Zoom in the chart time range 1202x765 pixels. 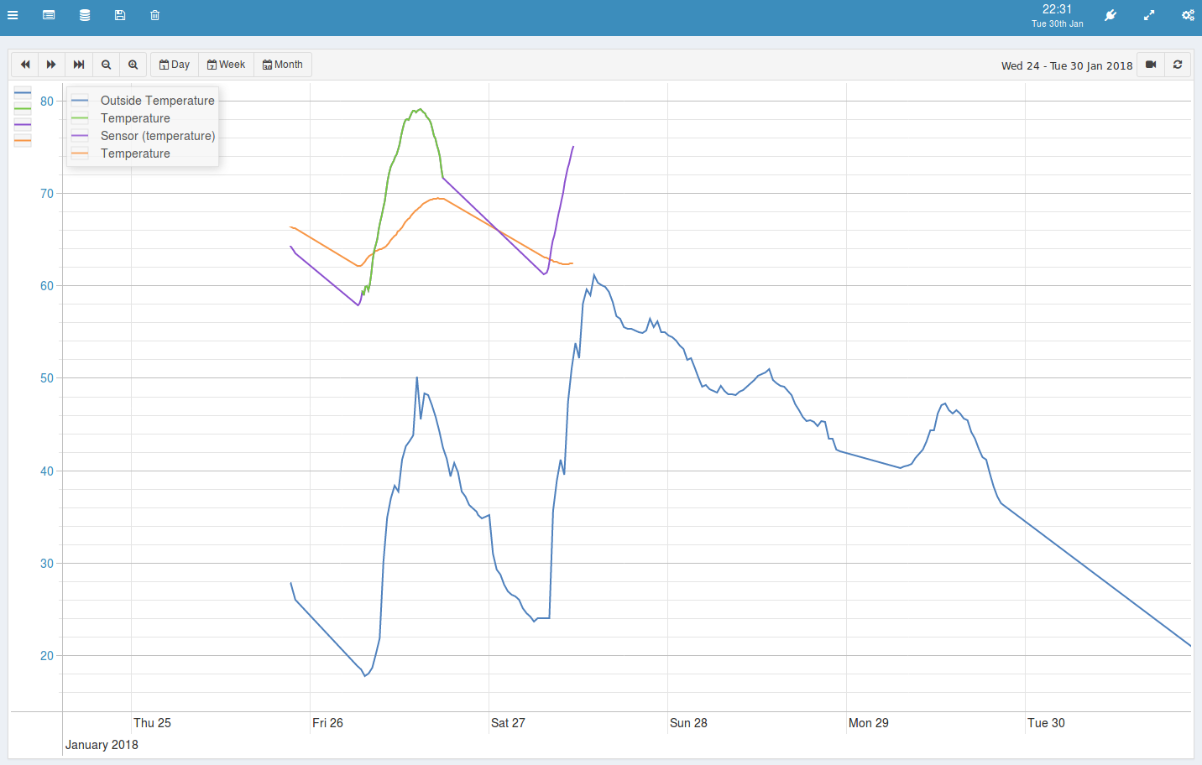pyautogui.click(x=133, y=65)
